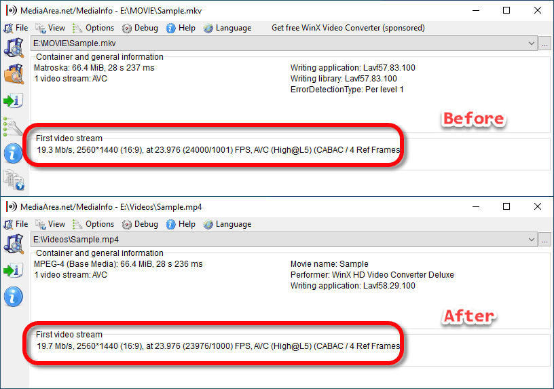
Task: Click '1 video stream: AVC' in Sample.mkv window
Action: point(71,79)
